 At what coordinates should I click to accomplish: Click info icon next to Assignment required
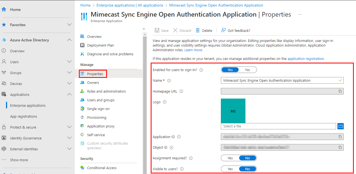191,158
